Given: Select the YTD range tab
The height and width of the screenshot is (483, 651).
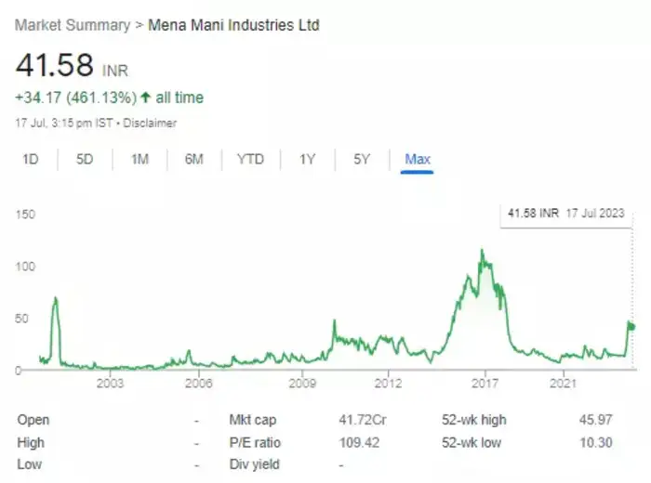Looking at the screenshot, I should (250, 160).
